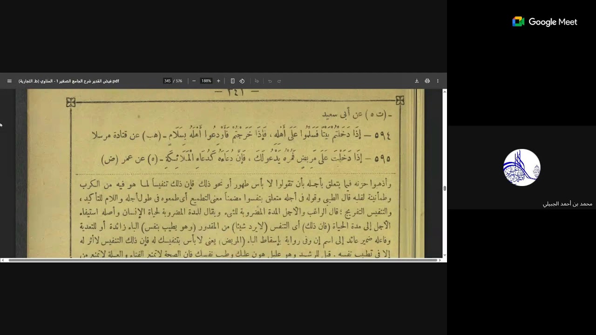Click the page number field showing 345
Screen dimensions: 596x335
[167, 81]
